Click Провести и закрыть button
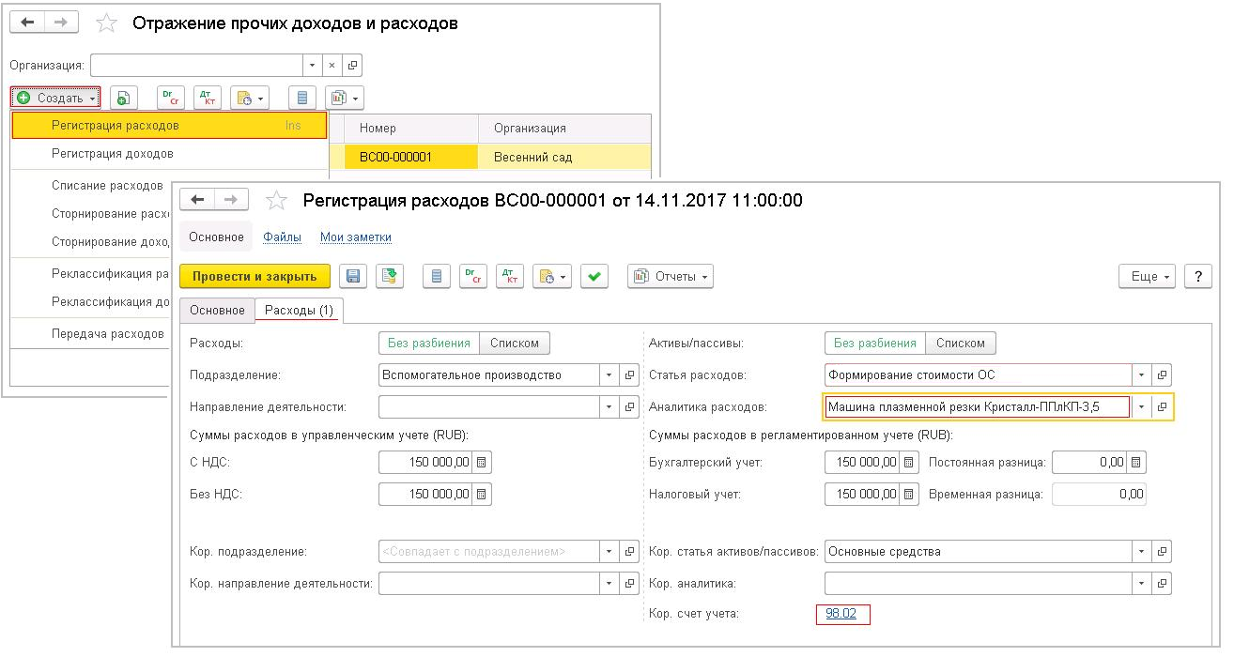This screenshot has height=657, width=1234. (x=255, y=276)
